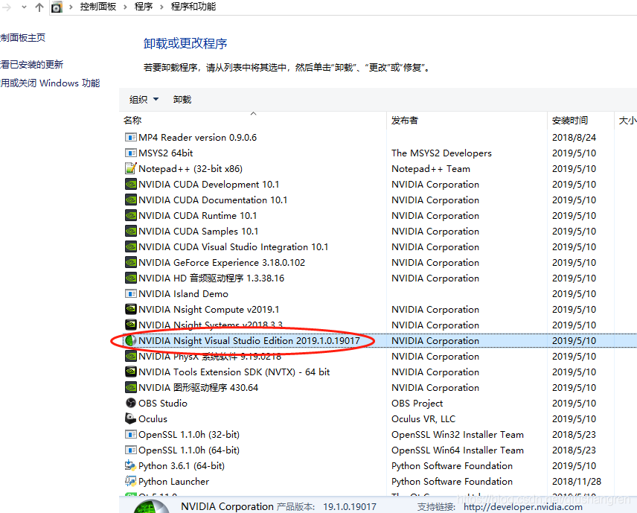Click the OBS Studio icon

coord(130,403)
